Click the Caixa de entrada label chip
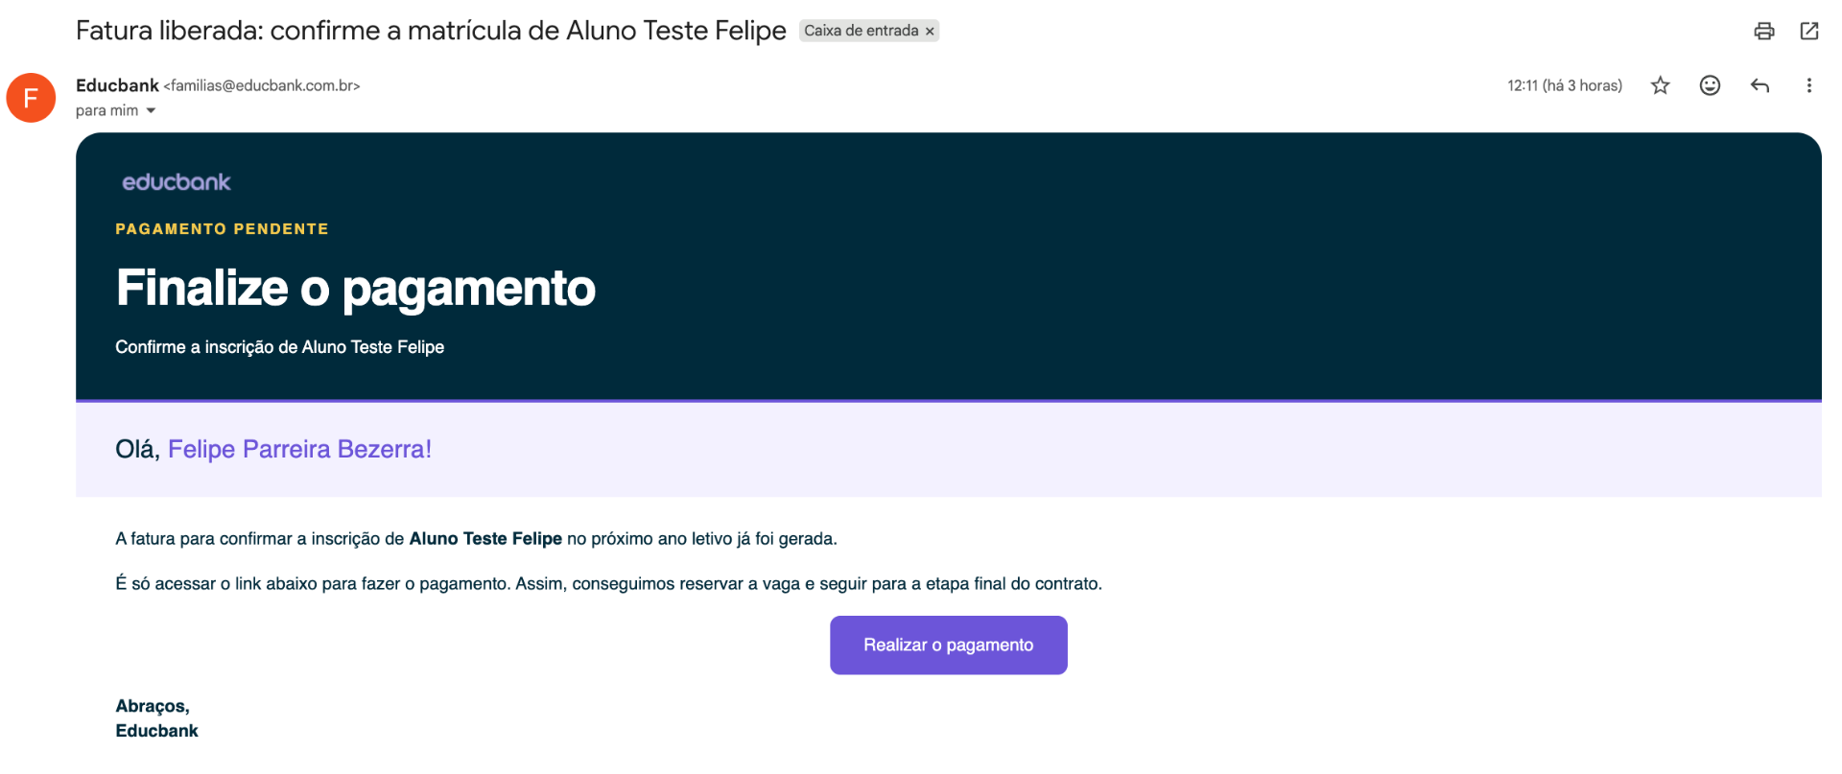Image resolution: width=1842 pixels, height=774 pixels. (862, 31)
